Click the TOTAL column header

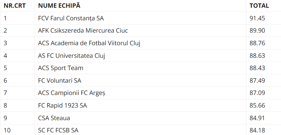[259, 5]
